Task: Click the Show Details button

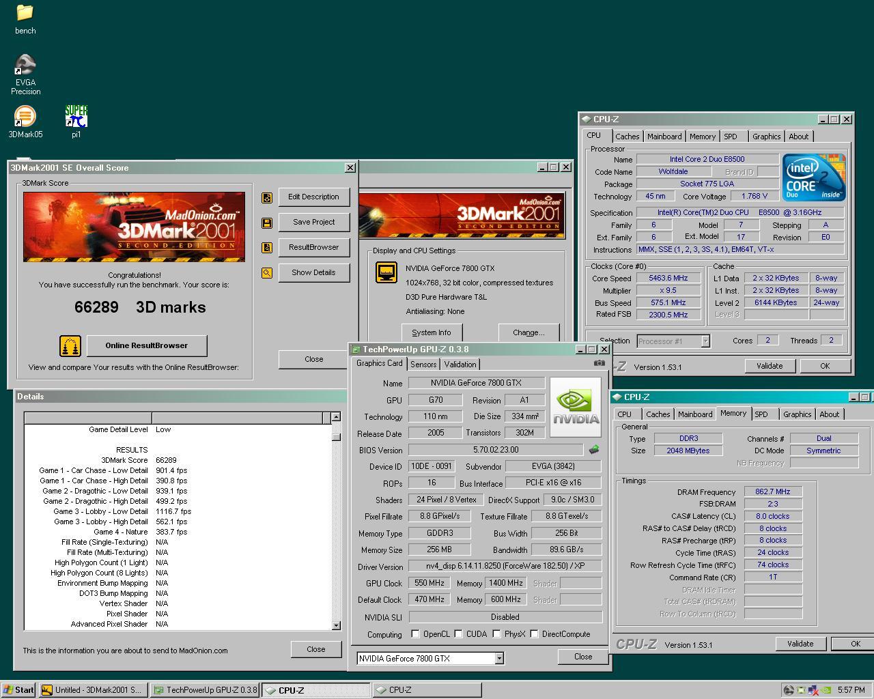Action: [313, 273]
